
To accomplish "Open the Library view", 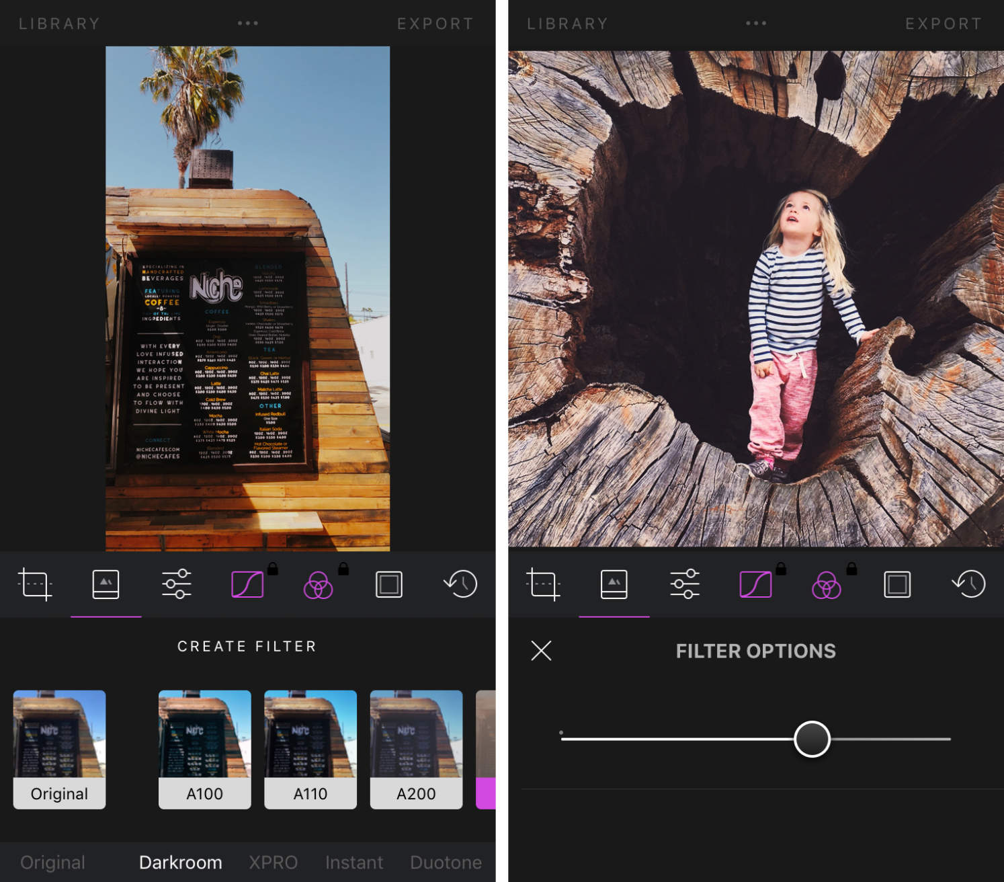I will pyautogui.click(x=59, y=23).
